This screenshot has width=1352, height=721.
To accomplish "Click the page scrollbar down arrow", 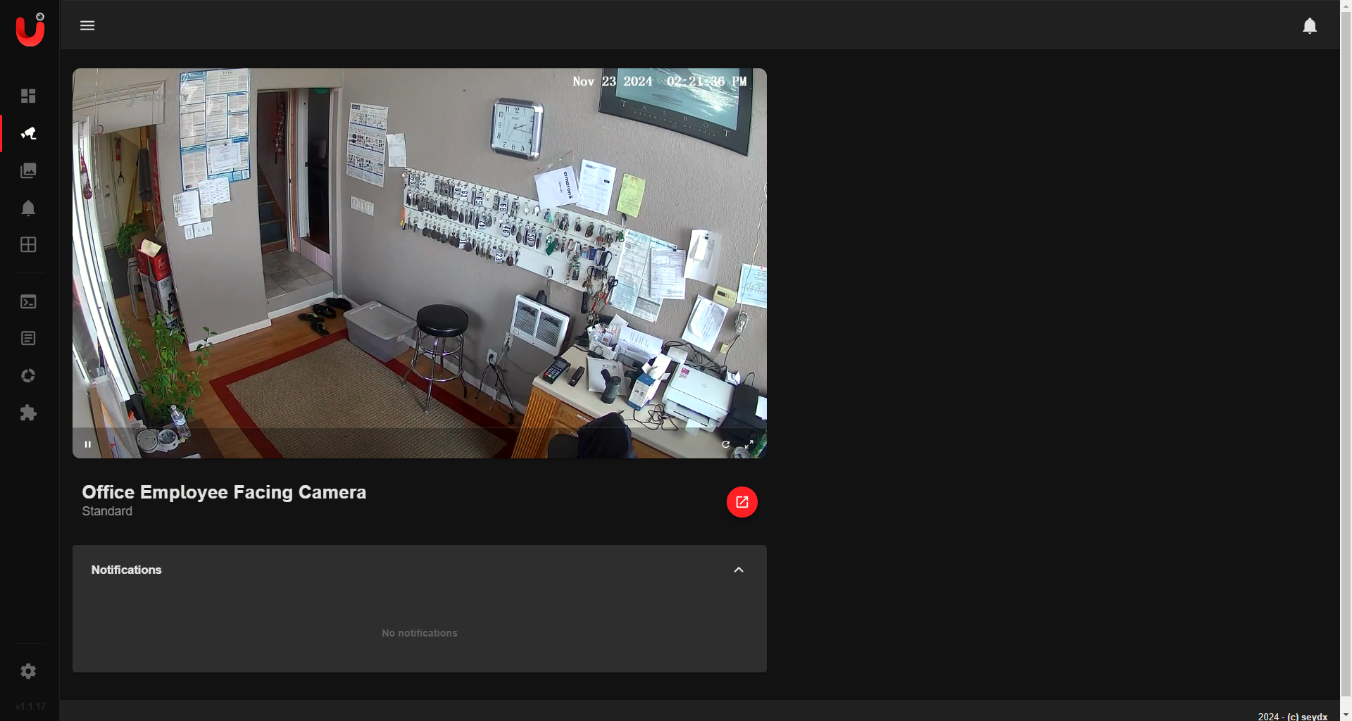I will click(x=1346, y=715).
